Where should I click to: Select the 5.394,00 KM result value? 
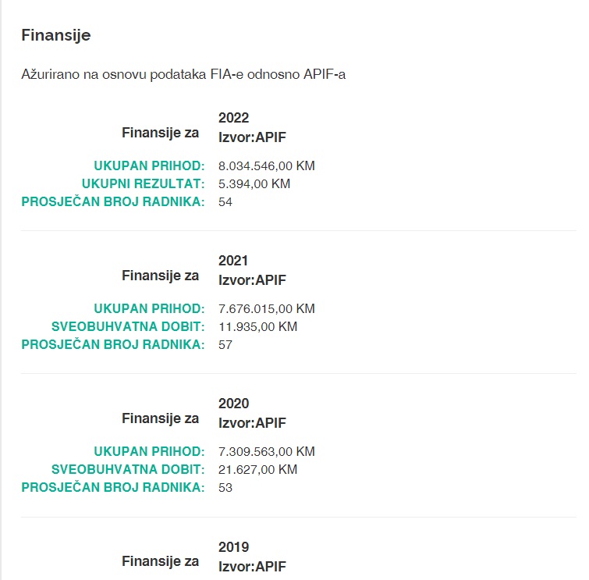(254, 183)
